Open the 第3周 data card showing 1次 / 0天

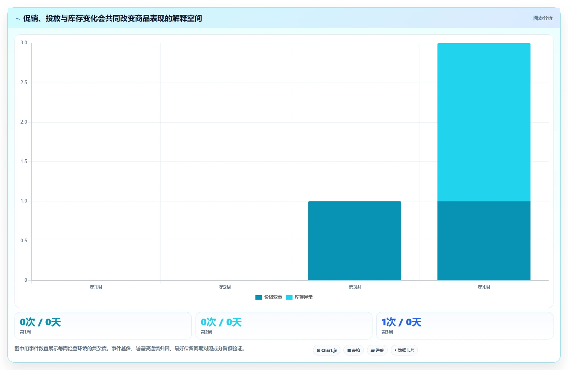pyautogui.click(x=465, y=326)
